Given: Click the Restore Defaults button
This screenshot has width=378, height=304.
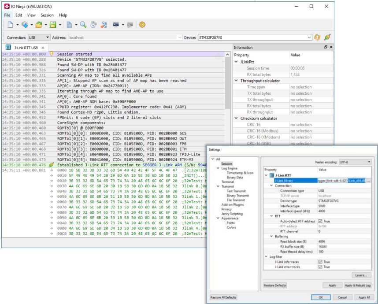Looking at the screenshot, I should (275, 285).
